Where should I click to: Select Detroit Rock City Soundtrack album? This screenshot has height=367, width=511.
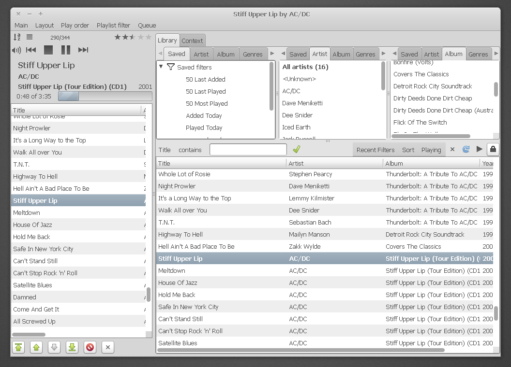pyautogui.click(x=433, y=86)
